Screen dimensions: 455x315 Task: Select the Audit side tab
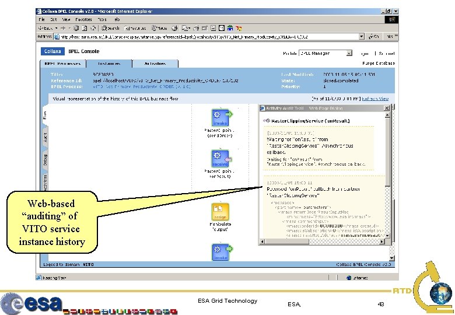(x=45, y=138)
